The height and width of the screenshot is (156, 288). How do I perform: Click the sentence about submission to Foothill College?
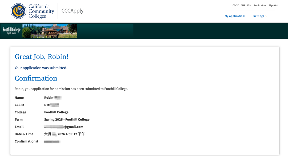[71, 89]
